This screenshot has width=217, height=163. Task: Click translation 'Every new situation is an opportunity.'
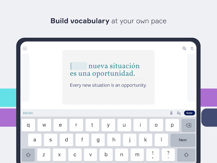click(x=108, y=85)
